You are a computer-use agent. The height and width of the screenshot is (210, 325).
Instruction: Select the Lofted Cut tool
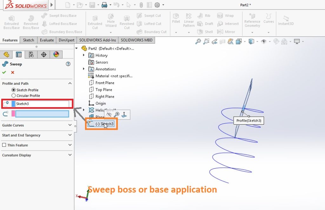point(149,24)
